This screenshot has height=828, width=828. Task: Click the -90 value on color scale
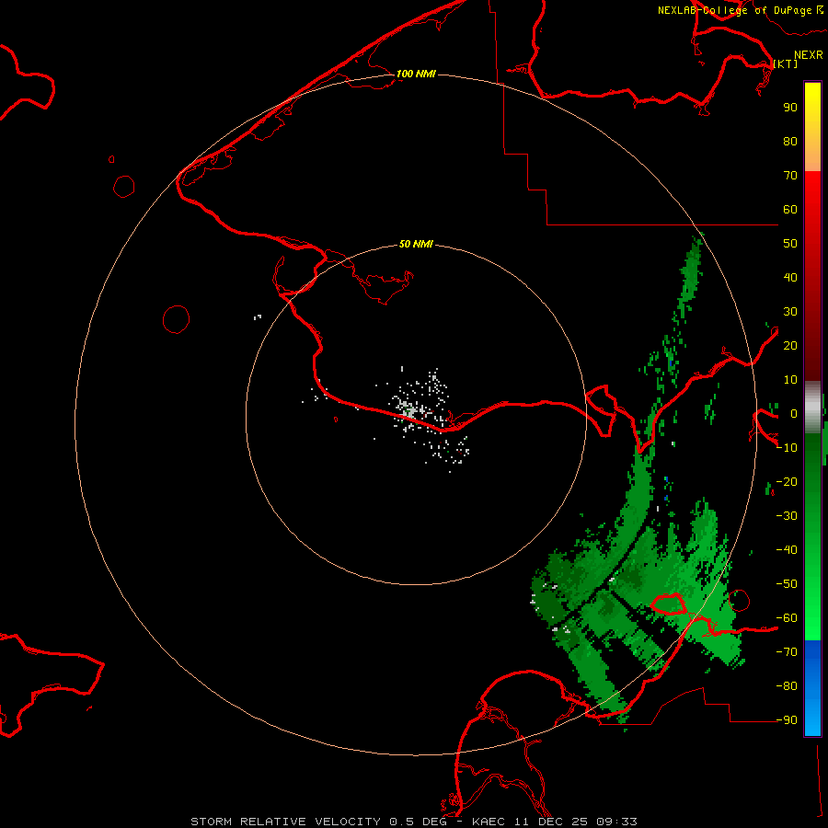(787, 719)
